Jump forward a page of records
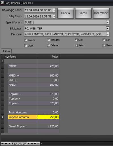Image resolution: width=113 pixels, height=146 pixels. tap(32, 143)
